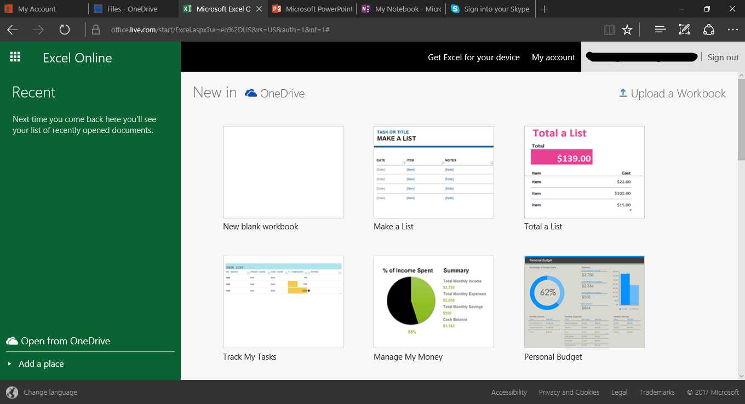Click the upload arrow icon
The height and width of the screenshot is (404, 745).
point(623,93)
